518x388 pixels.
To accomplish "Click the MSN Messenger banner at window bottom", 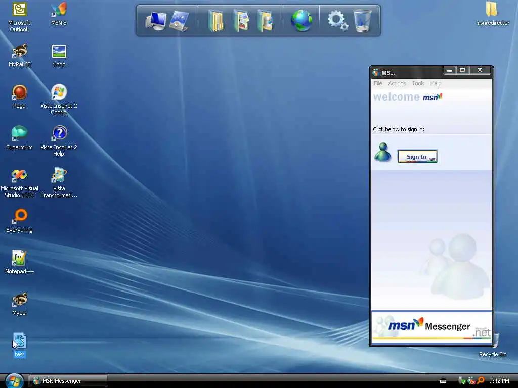I will [x=432, y=326].
